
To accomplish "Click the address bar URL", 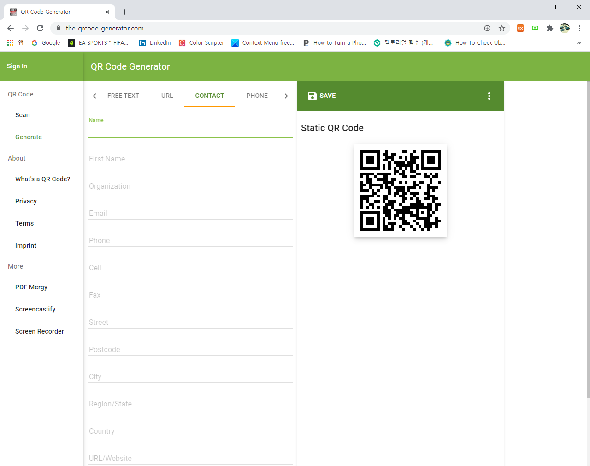I will point(105,28).
